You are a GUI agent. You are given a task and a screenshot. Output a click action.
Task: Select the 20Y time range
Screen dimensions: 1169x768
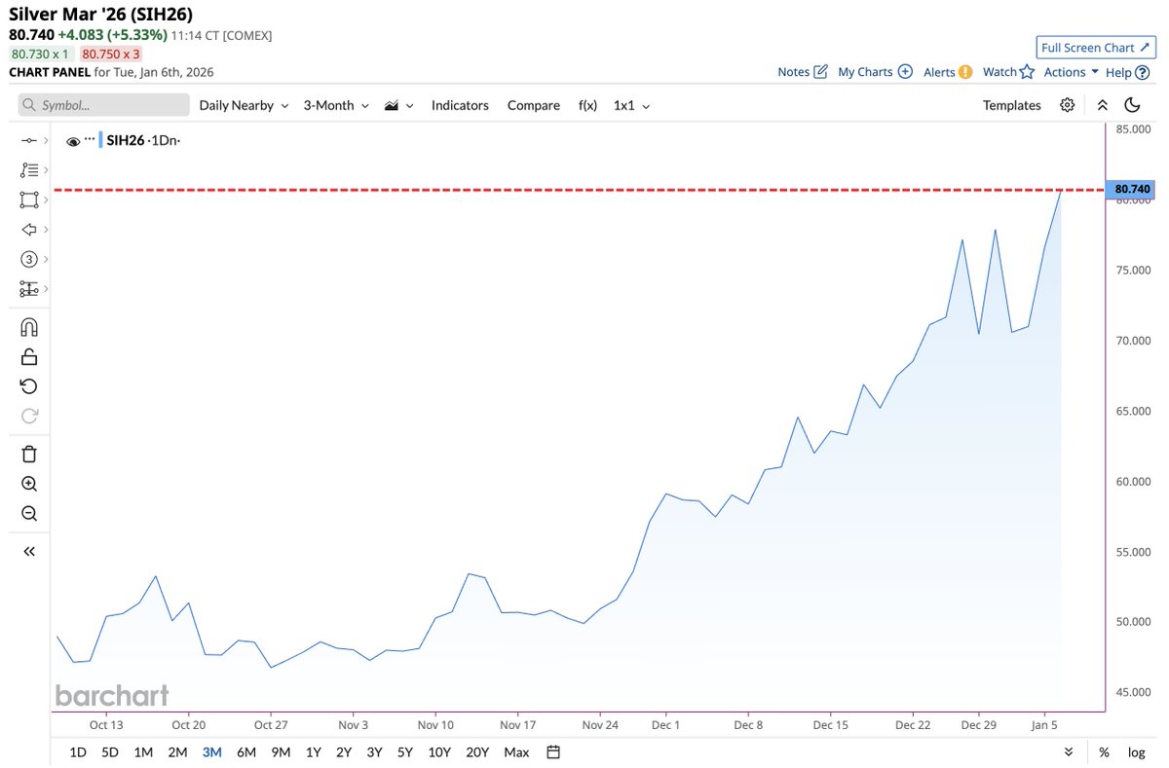coord(477,751)
